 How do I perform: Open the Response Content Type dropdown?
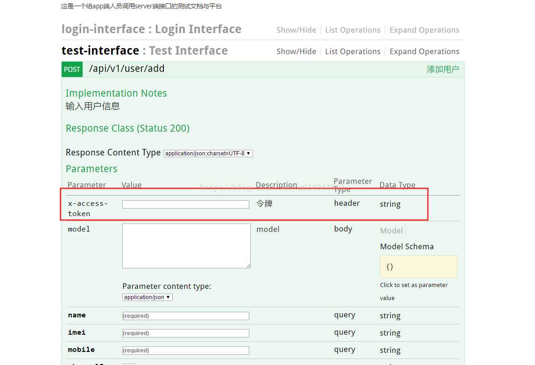pos(208,154)
